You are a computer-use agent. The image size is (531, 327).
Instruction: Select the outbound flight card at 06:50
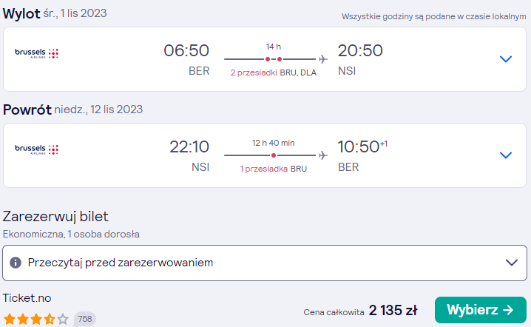tap(265, 59)
